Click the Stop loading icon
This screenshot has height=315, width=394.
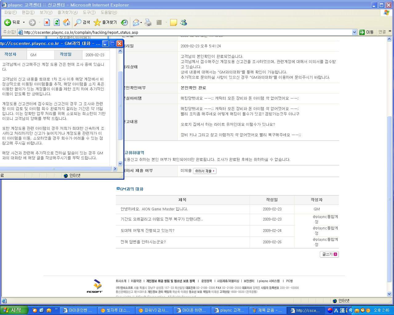47,22
